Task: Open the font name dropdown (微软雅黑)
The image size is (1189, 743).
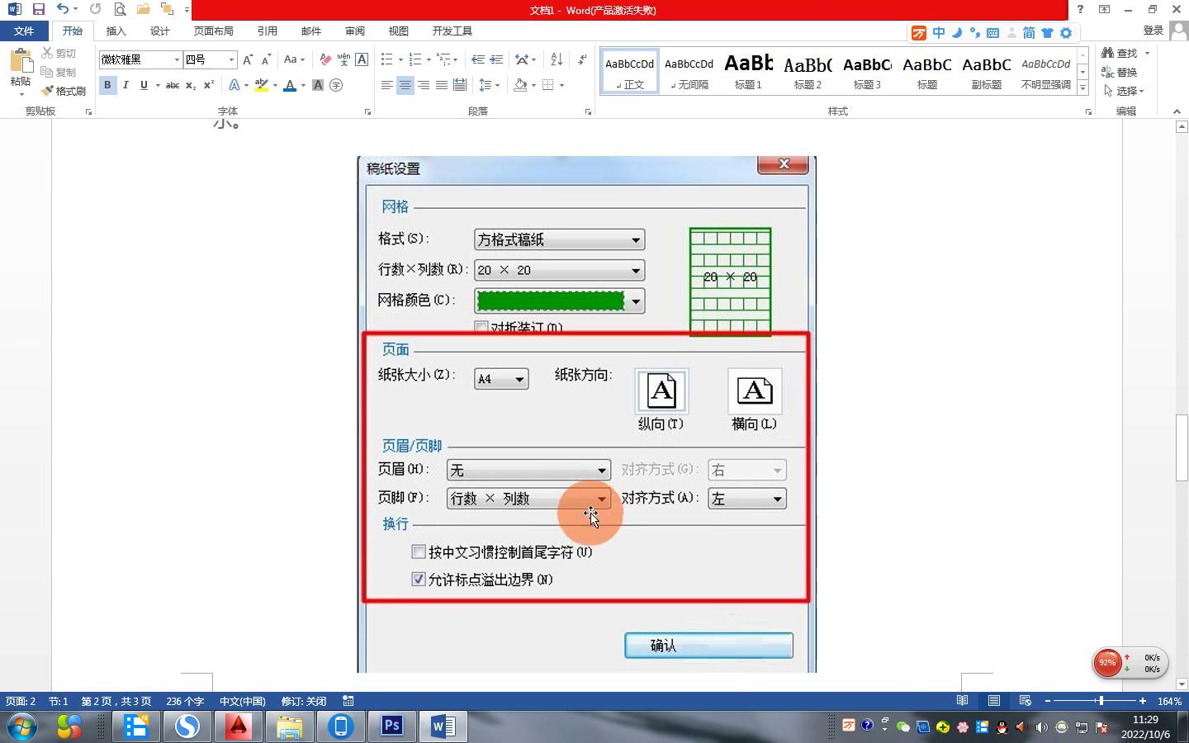Action: click(x=177, y=59)
